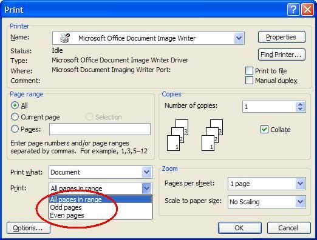Uncheck the Collate checkbox
Image resolution: width=317 pixels, height=240 pixels.
[x=264, y=130]
